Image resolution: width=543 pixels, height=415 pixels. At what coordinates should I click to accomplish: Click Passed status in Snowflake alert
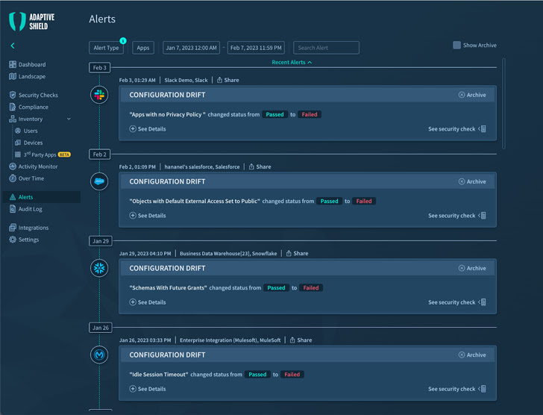(x=276, y=287)
